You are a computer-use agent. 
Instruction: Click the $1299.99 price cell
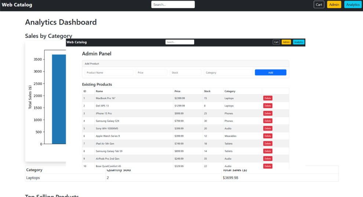188,106
